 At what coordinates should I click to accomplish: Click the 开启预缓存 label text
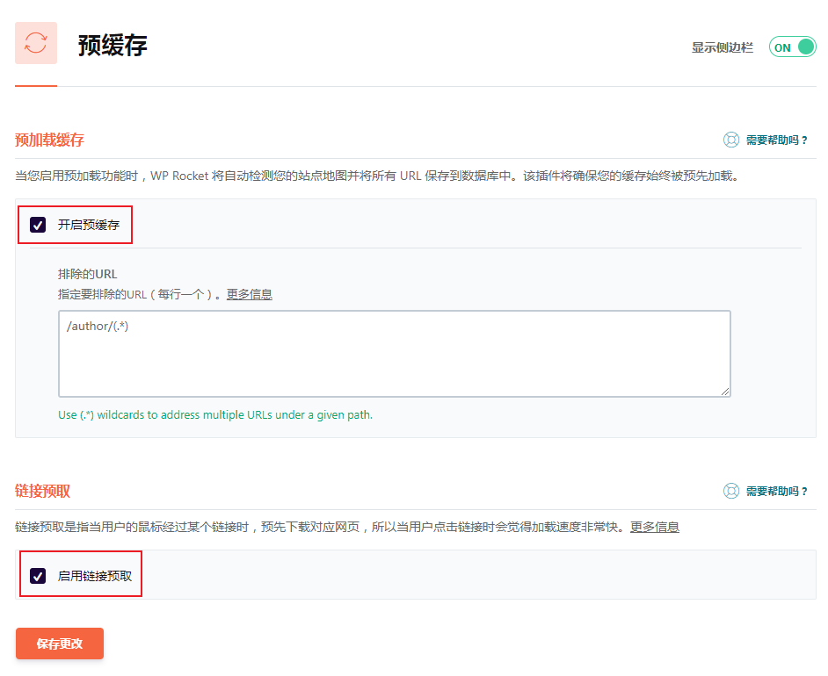coord(88,225)
